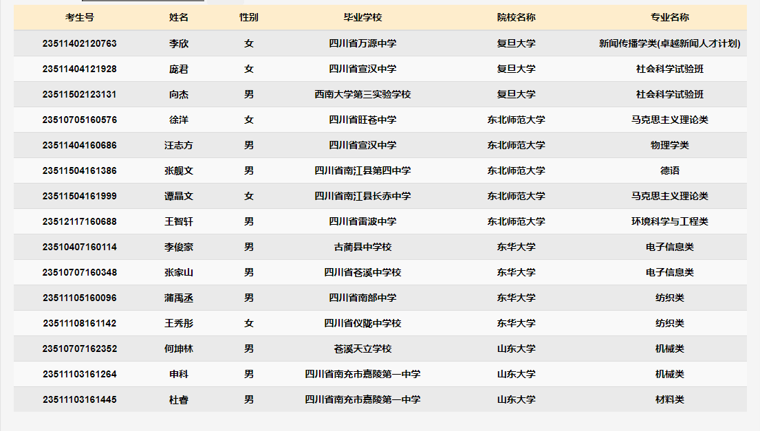
Task: Select exam number 23510707162352
Action: (x=80, y=349)
